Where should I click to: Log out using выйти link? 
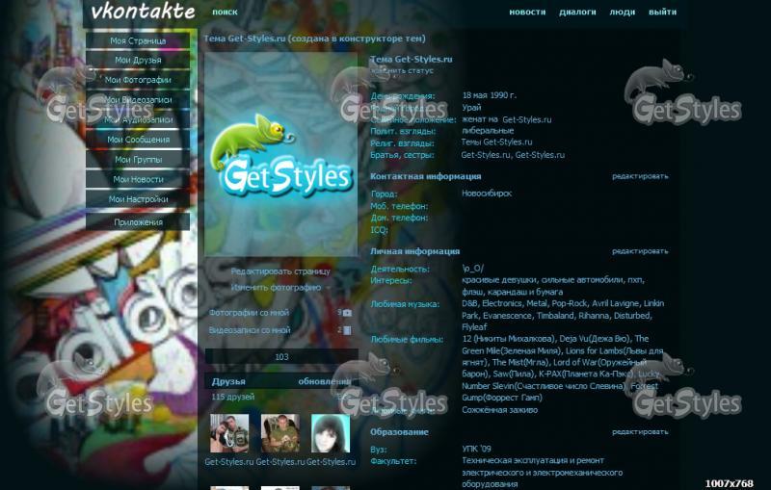click(662, 13)
